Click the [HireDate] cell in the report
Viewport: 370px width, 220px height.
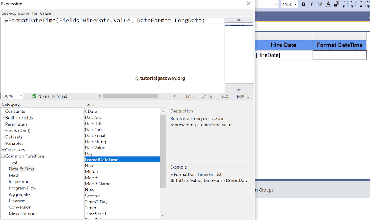[x=284, y=55]
